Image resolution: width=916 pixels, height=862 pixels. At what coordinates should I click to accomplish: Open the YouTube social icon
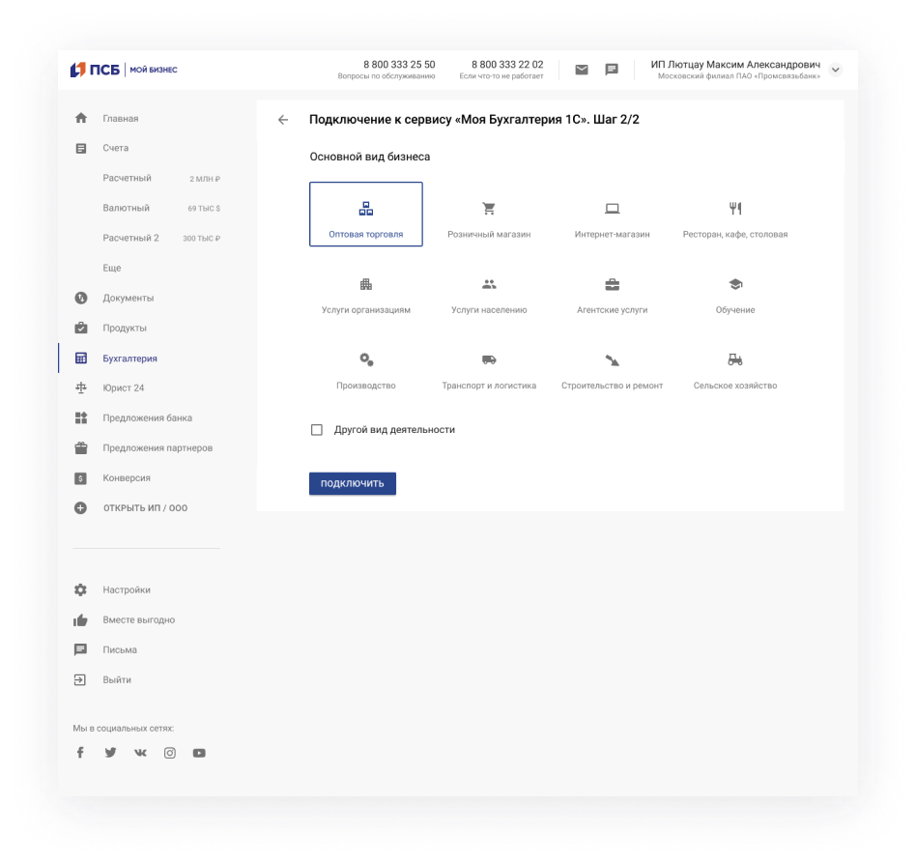tap(199, 753)
